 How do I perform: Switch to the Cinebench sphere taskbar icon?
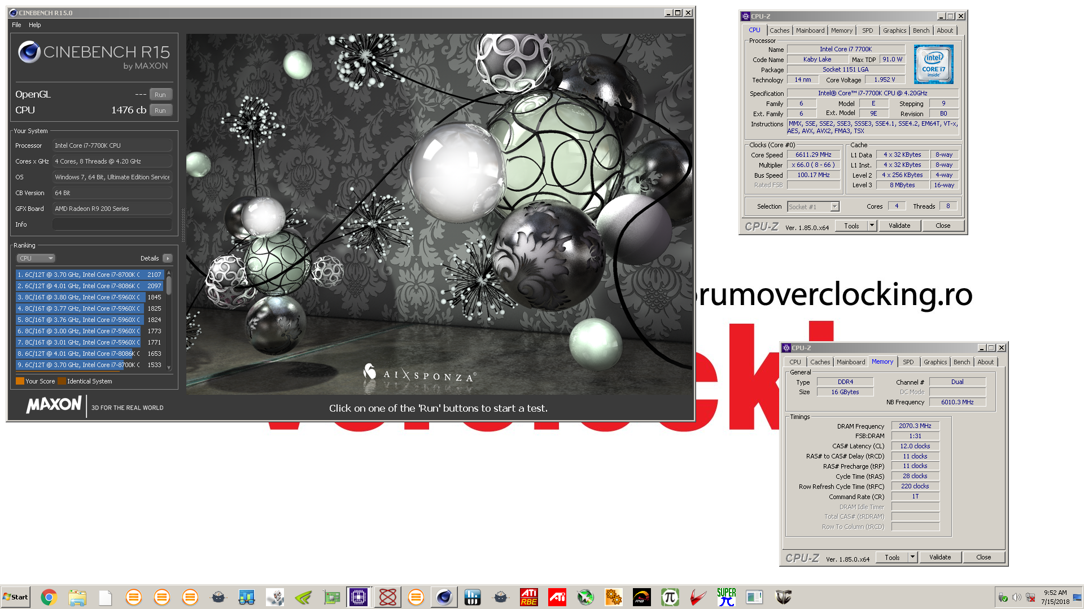coord(444,597)
